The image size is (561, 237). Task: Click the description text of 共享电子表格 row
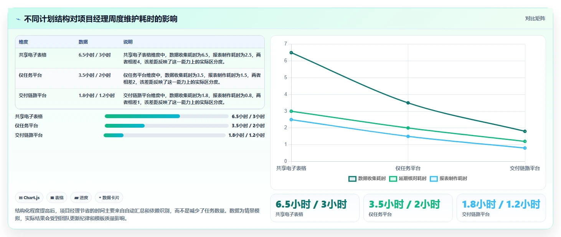point(192,58)
